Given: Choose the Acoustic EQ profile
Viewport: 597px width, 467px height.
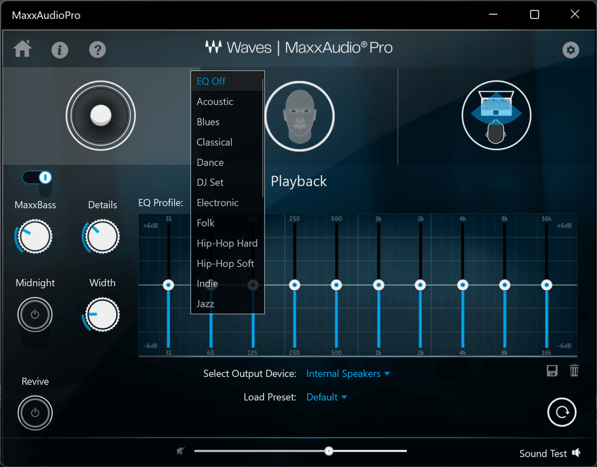Looking at the screenshot, I should point(226,102).
